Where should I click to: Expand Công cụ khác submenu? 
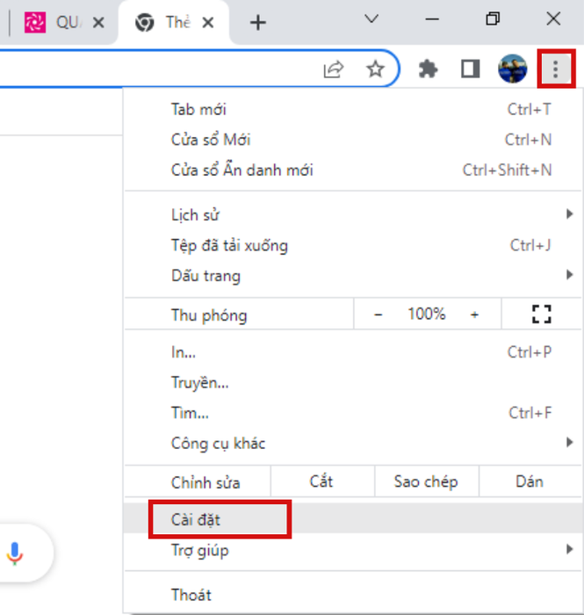(353, 443)
